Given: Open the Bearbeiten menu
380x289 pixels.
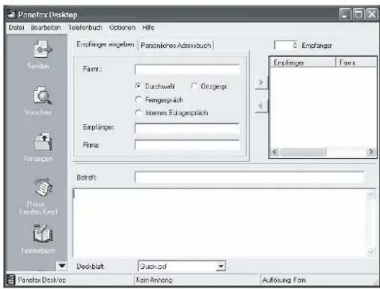Looking at the screenshot, I should coord(46,28).
